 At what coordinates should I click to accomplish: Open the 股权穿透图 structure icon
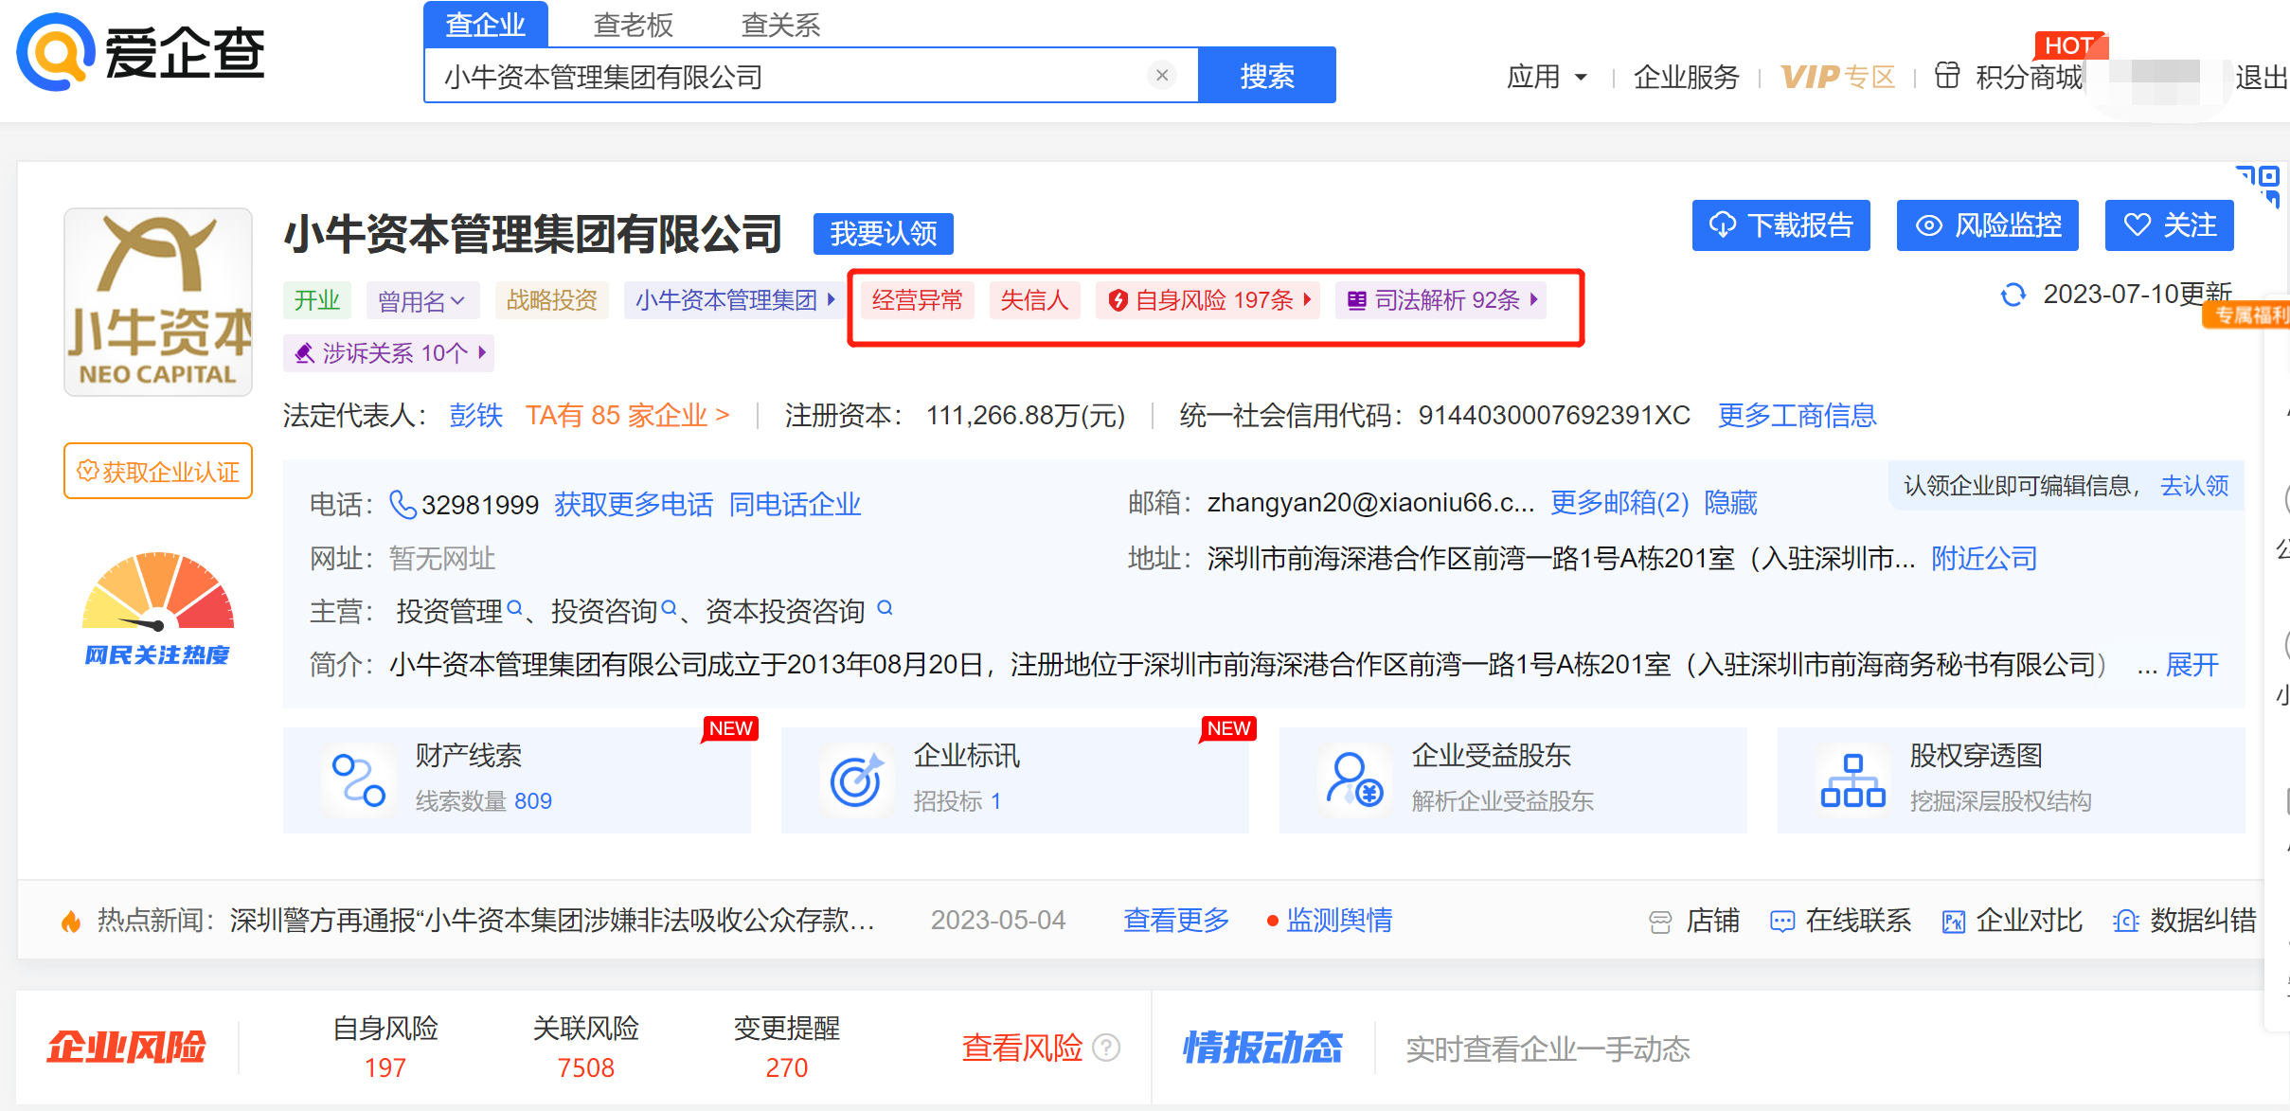tap(1852, 779)
